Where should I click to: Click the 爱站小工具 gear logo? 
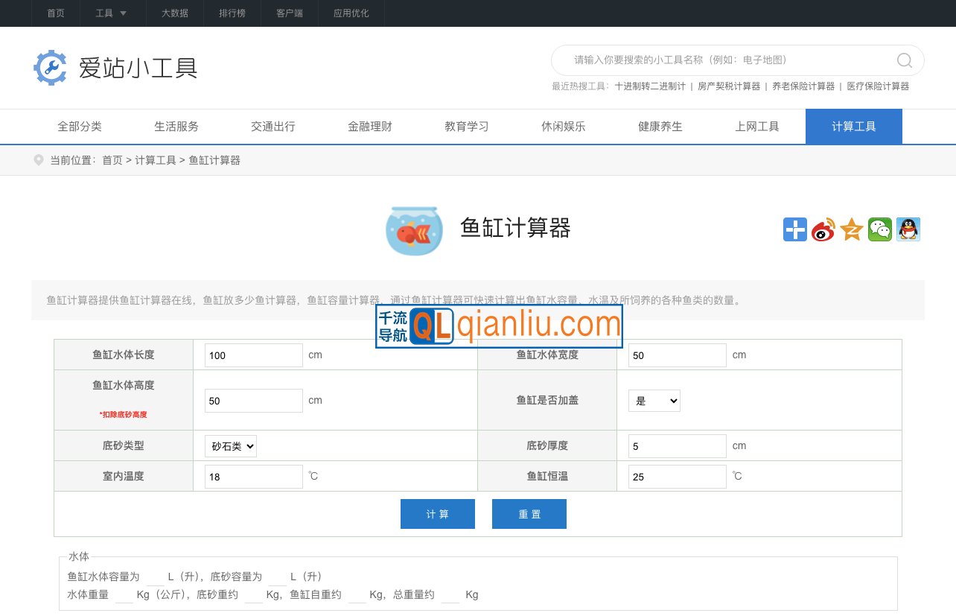coord(50,67)
